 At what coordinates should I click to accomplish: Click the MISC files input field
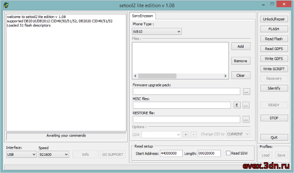click(x=182, y=105)
